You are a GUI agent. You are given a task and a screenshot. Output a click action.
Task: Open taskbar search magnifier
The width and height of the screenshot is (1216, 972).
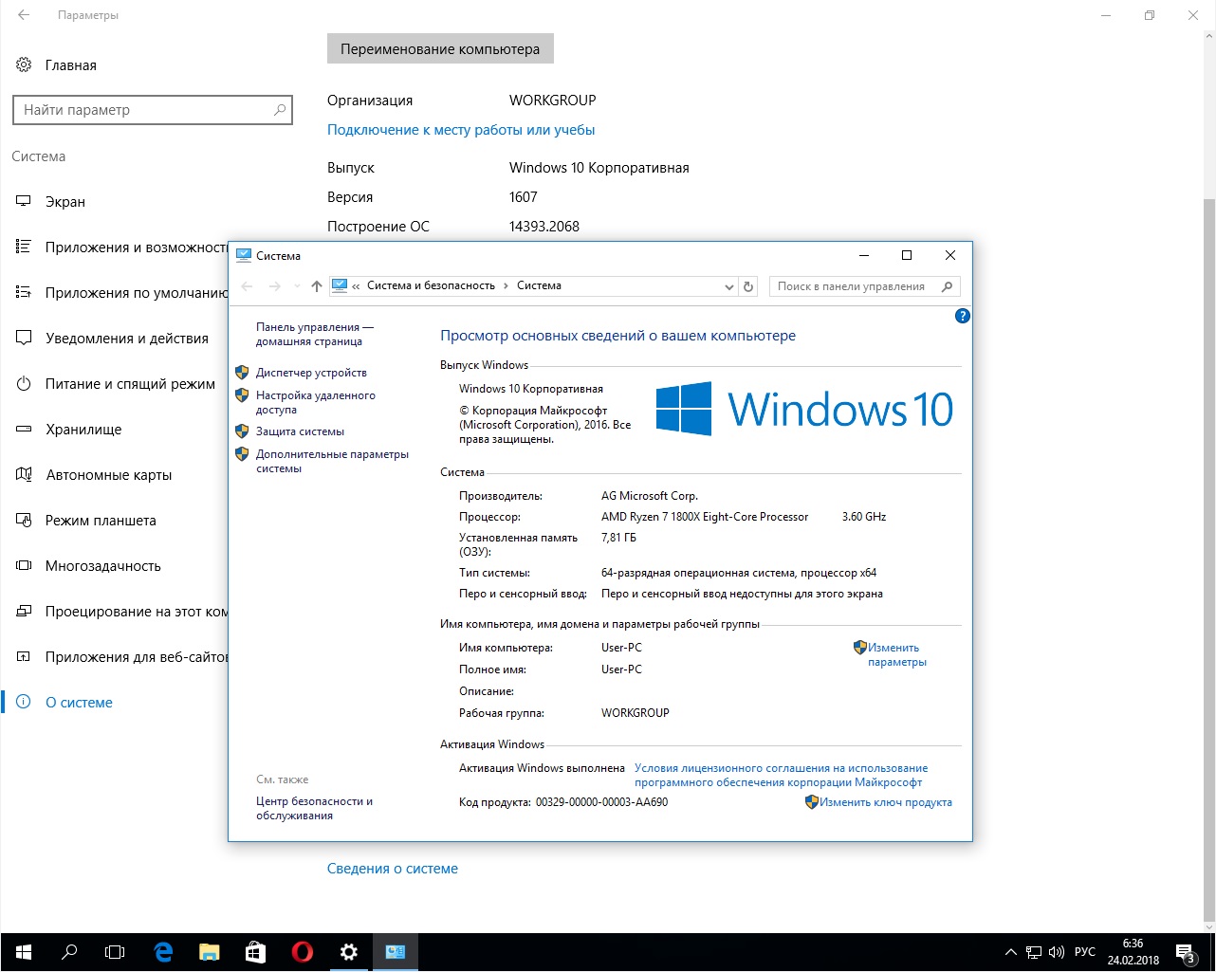[x=68, y=952]
